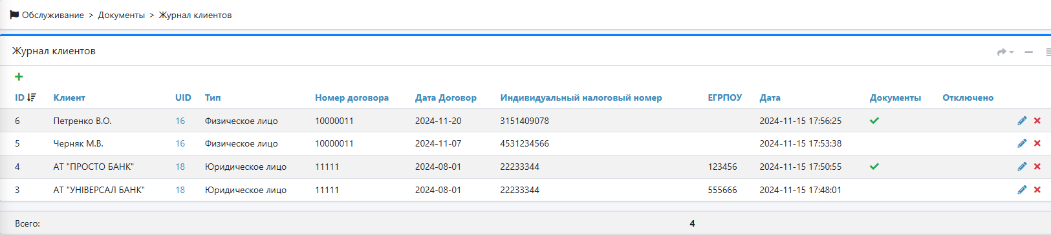Screen dimensions: 1051x235
Task: Click documents checkmark for АТ "ПРОСТО БАНК"
Action: 874,167
